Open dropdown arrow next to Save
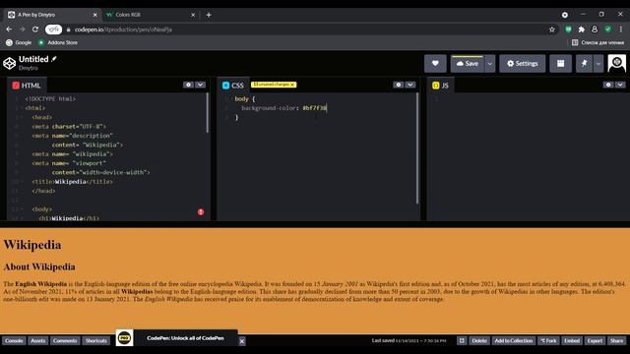The height and width of the screenshot is (354, 630). [x=490, y=63]
